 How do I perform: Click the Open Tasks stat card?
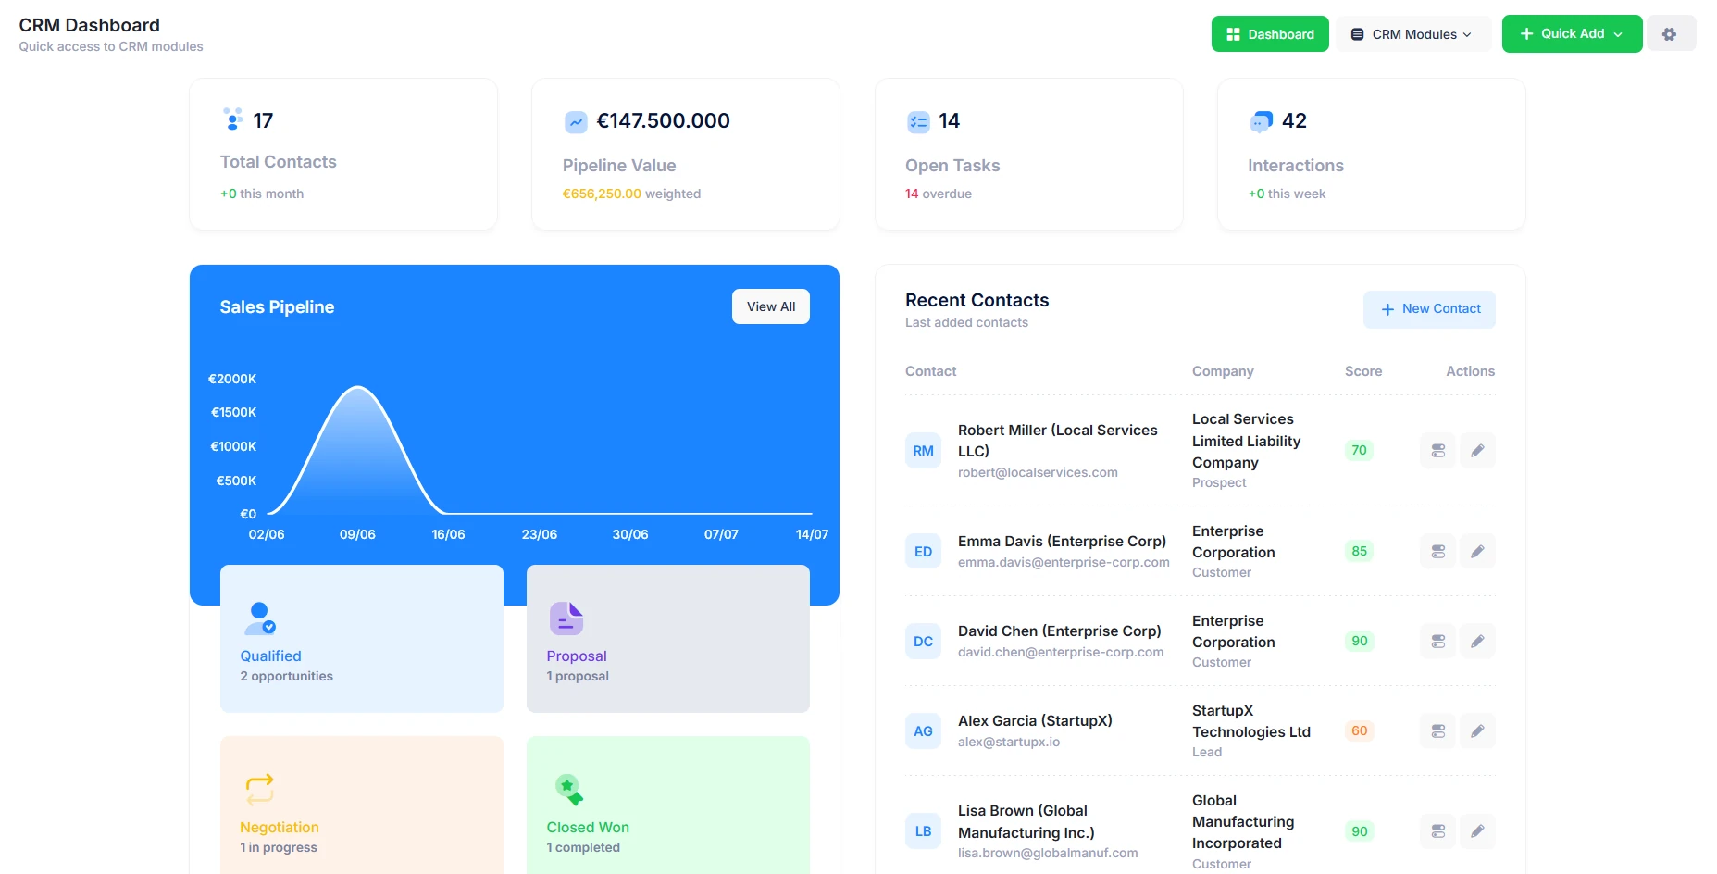click(x=1029, y=154)
